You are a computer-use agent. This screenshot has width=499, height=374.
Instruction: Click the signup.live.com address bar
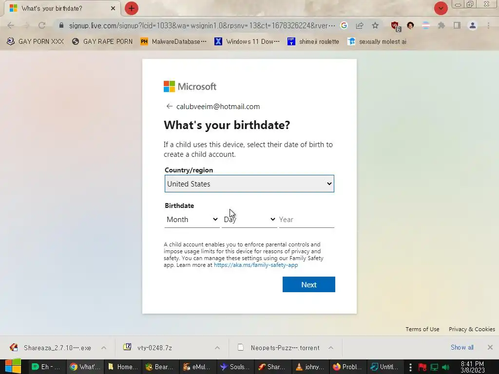tap(202, 25)
